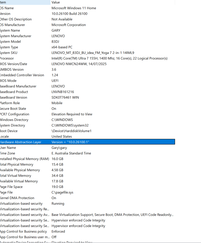Screen dimensions: 201x243
Task: Select the App Control for Business policy row
Action: coord(88,231)
